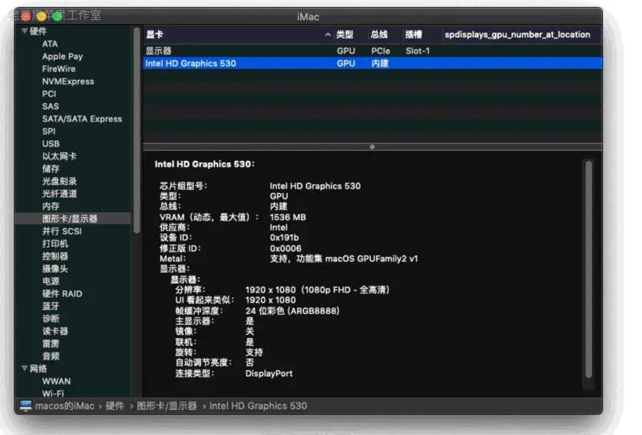Select 电源 in the sidebar

51,281
